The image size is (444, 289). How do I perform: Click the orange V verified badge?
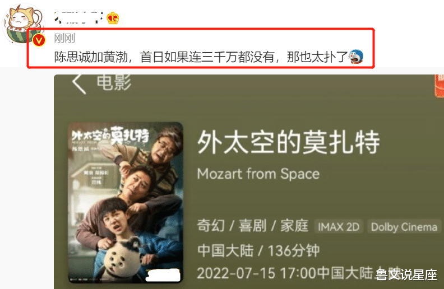coord(39,40)
